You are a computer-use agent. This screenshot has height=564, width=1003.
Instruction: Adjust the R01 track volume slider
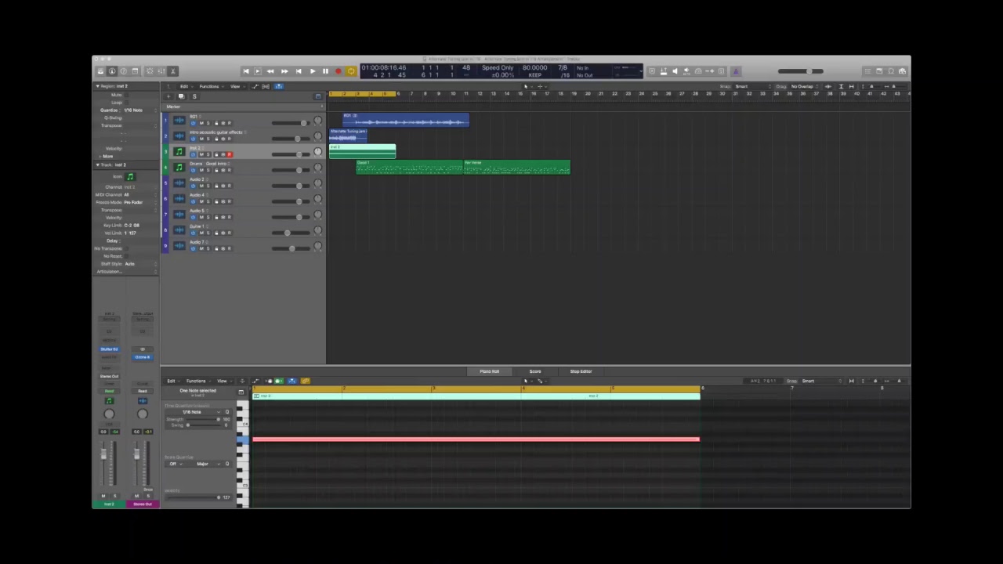coord(289,123)
